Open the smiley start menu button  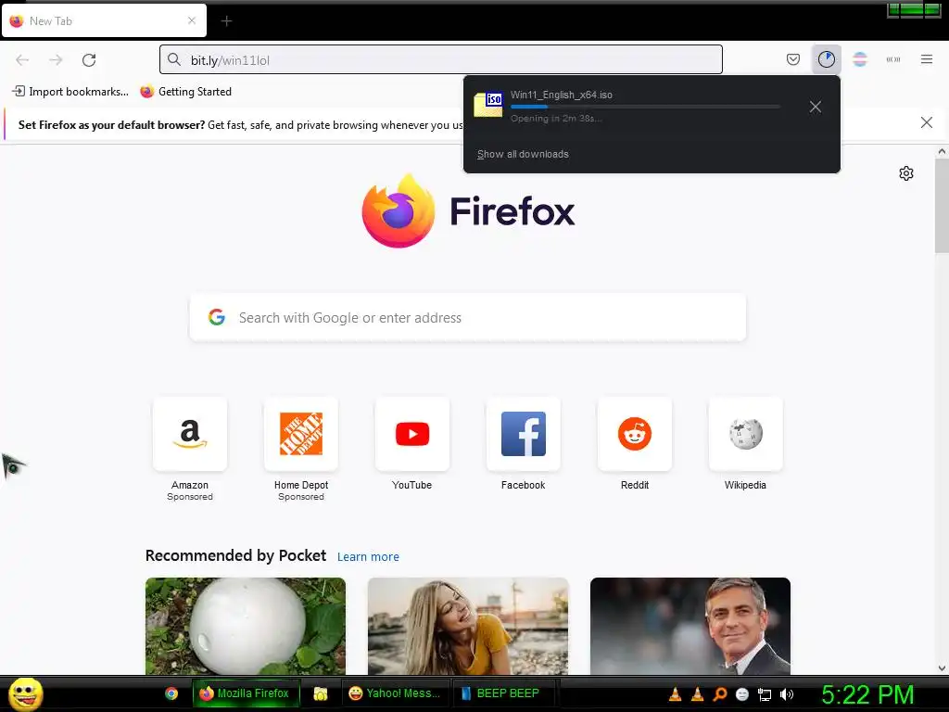tap(25, 693)
